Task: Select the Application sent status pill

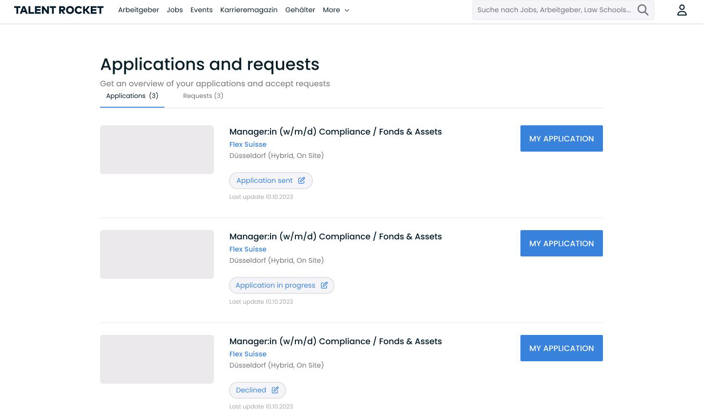Action: 271,180
